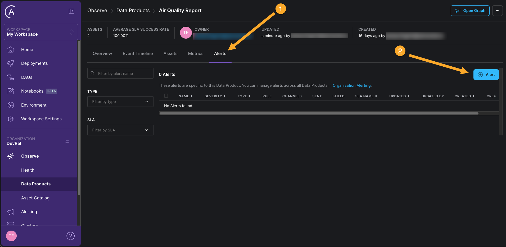Click the DAGs sidebar icon
The height and width of the screenshot is (247, 506).
11,77
